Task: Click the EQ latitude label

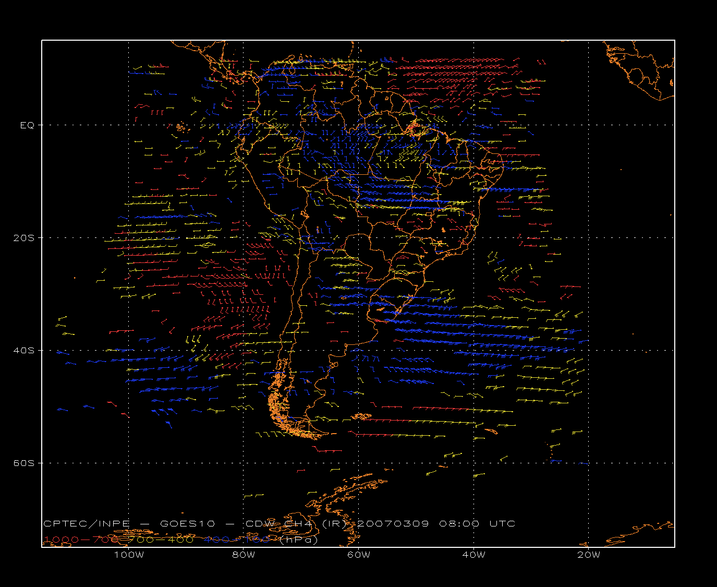Action: [27, 125]
